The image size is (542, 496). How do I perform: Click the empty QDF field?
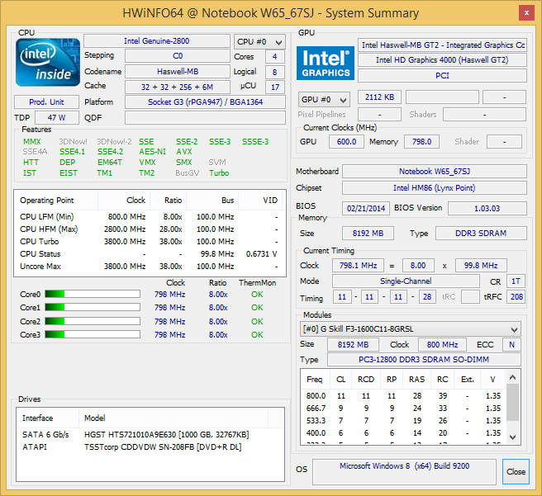[206, 118]
